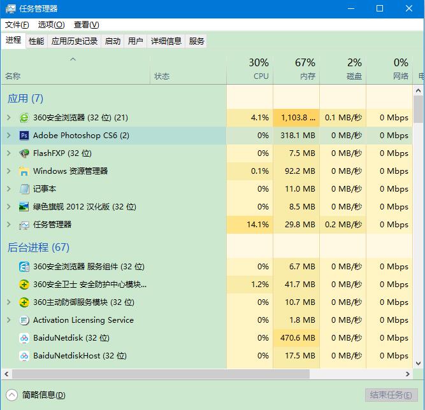Click the 后台进程 (67) group heading

(38, 248)
